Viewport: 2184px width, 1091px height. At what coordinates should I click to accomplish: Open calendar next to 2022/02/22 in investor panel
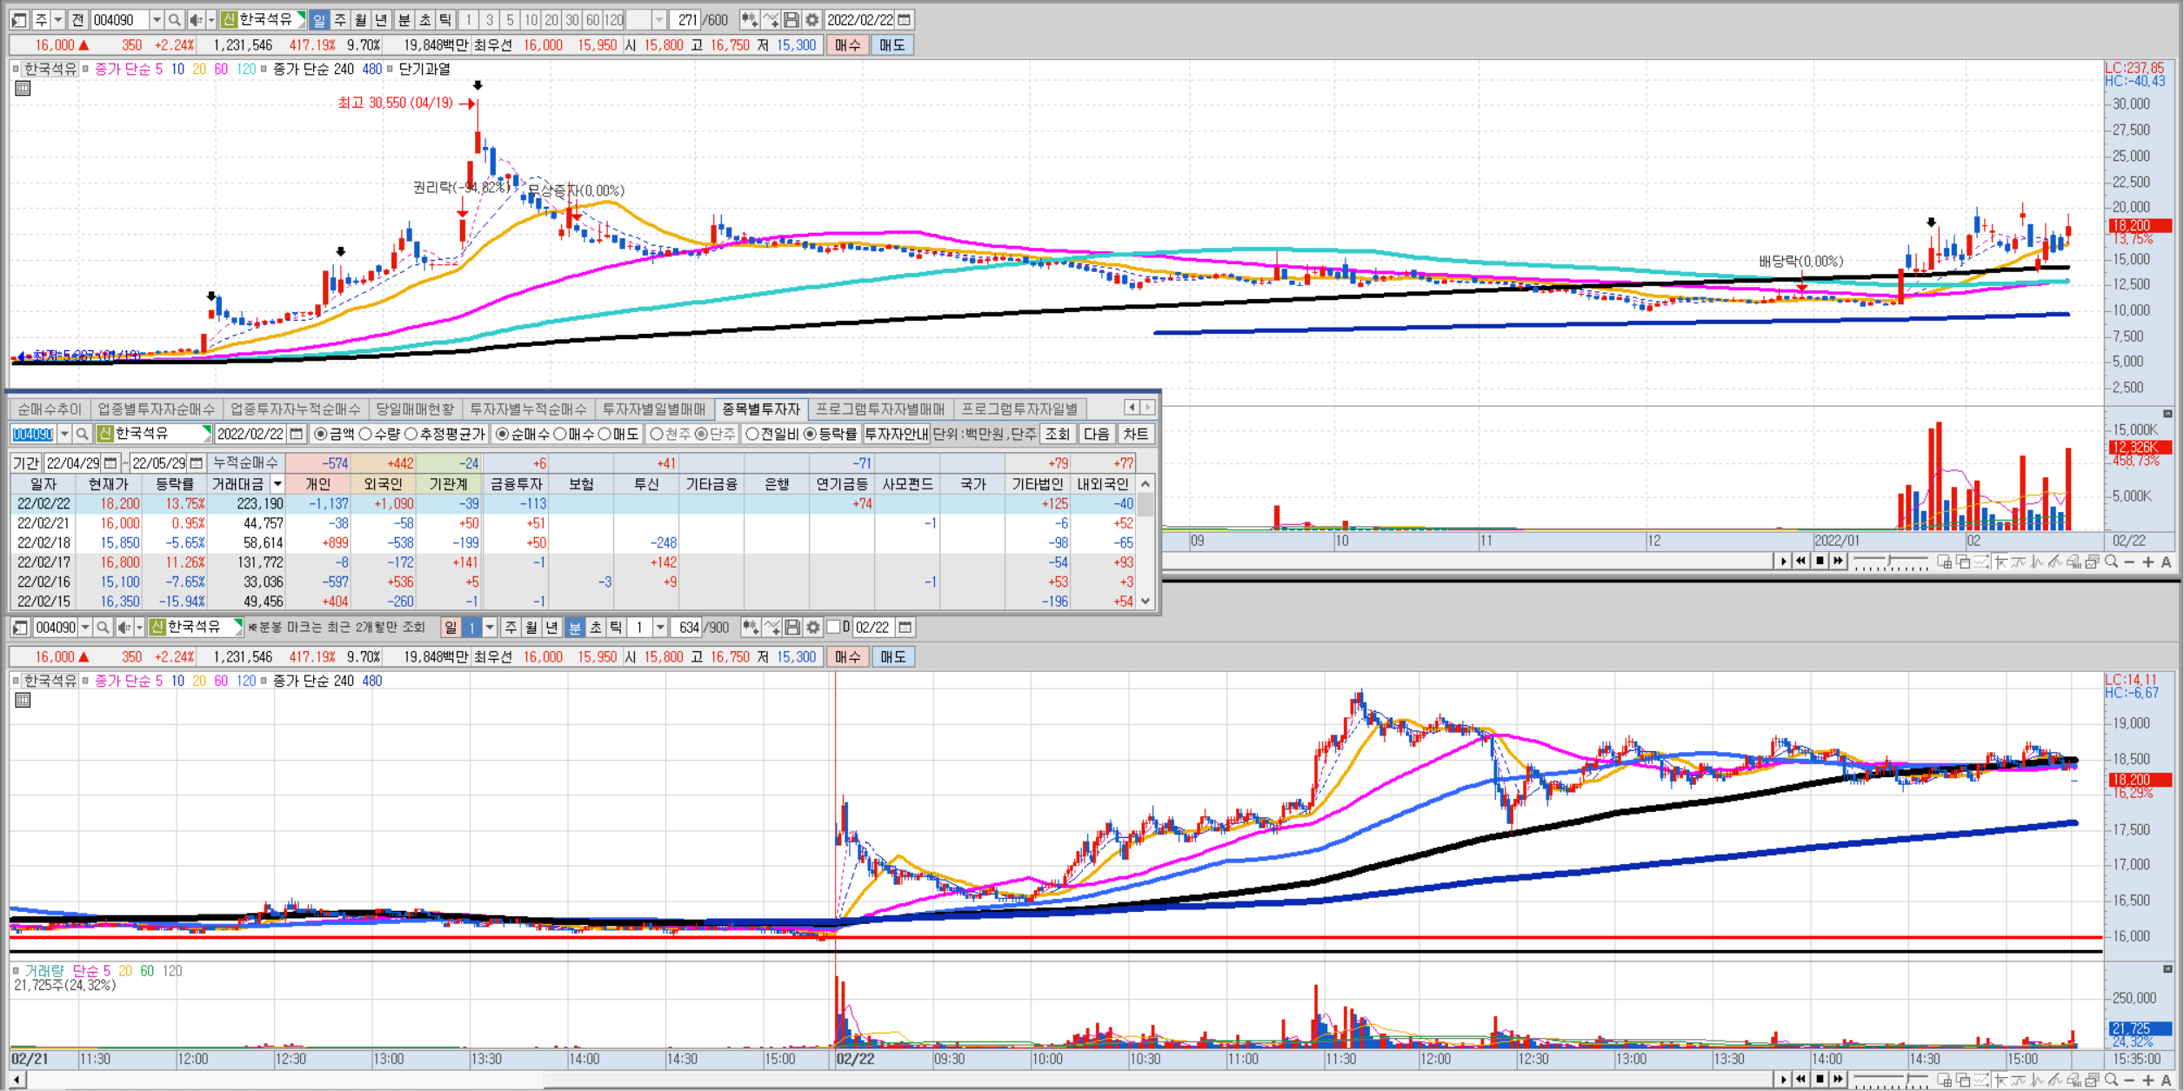(x=296, y=434)
